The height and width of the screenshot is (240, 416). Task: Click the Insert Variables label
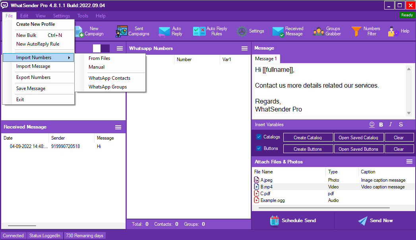pos(269,125)
